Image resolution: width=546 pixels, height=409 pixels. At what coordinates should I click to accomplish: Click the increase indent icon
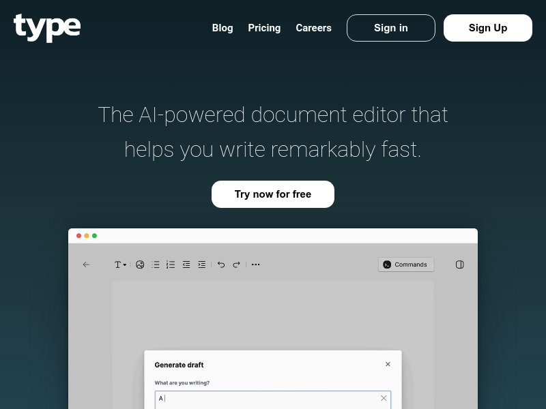click(x=202, y=264)
